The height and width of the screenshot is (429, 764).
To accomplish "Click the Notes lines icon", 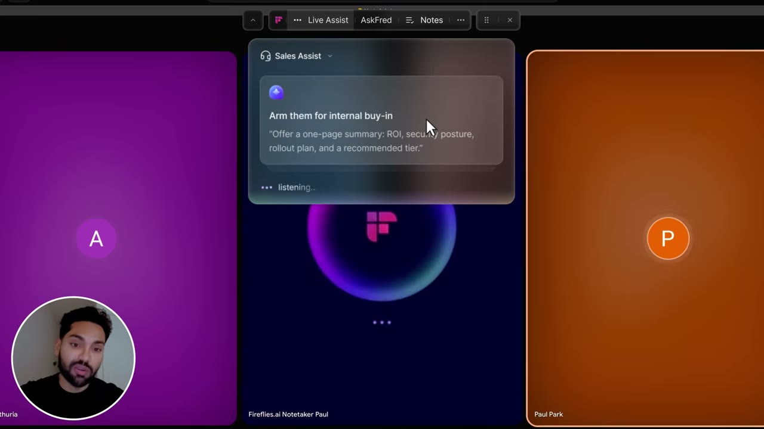I will point(409,20).
